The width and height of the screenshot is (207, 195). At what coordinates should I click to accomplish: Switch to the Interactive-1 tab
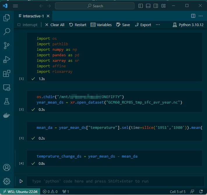point(33,16)
